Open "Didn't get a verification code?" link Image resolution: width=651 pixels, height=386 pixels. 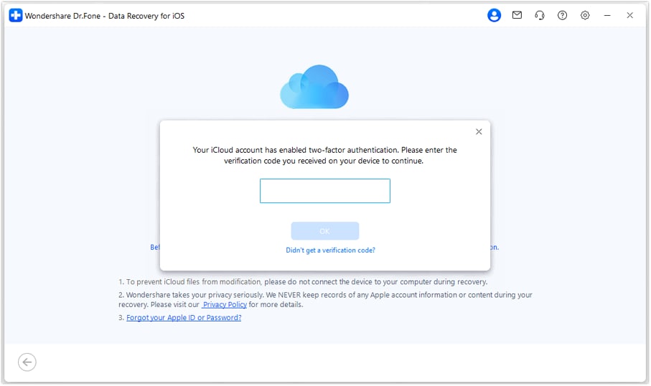point(330,250)
